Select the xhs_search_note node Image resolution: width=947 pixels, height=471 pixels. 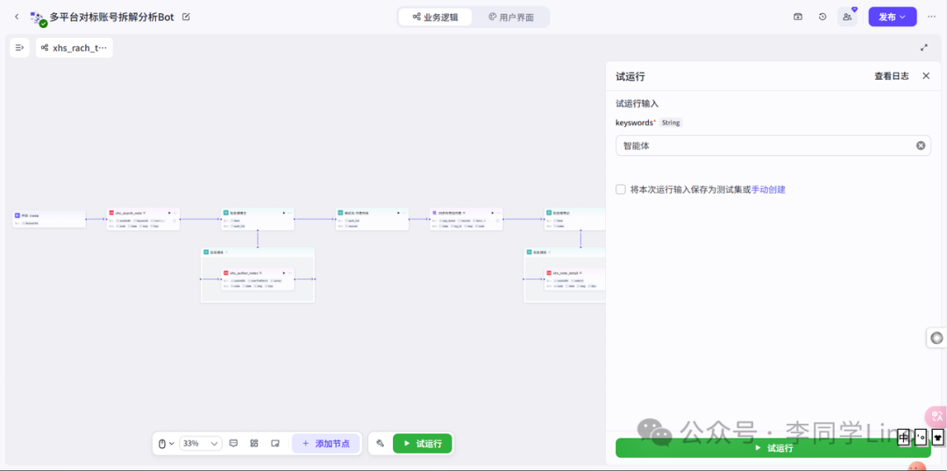pyautogui.click(x=143, y=219)
